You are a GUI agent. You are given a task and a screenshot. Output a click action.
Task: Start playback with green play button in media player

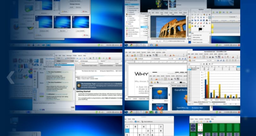[x=220, y=12]
